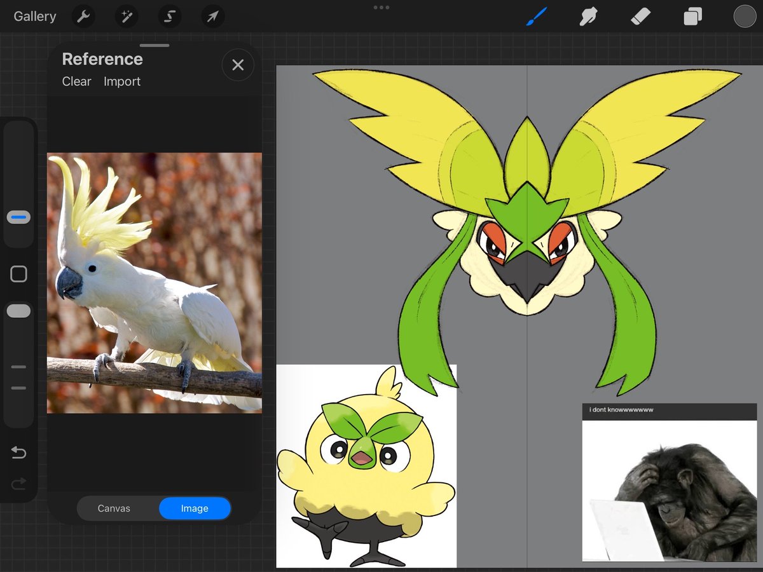Viewport: 763px width, 572px height.
Task: Switch to the Eraser tool
Action: point(640,17)
